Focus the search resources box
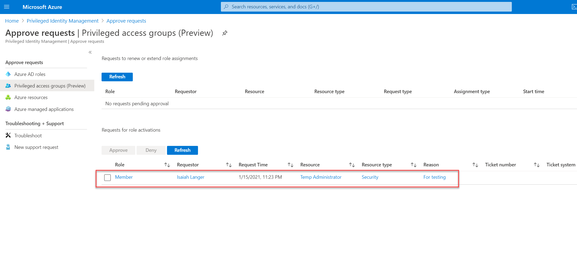The width and height of the screenshot is (577, 256). click(x=366, y=7)
